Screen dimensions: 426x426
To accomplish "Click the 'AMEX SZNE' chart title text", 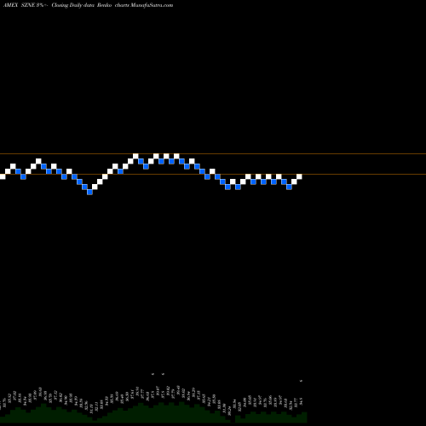I will coord(19,5).
